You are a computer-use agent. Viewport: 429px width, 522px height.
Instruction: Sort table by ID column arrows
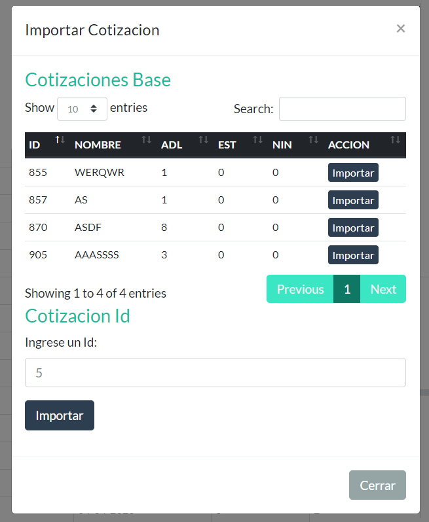[x=60, y=140]
